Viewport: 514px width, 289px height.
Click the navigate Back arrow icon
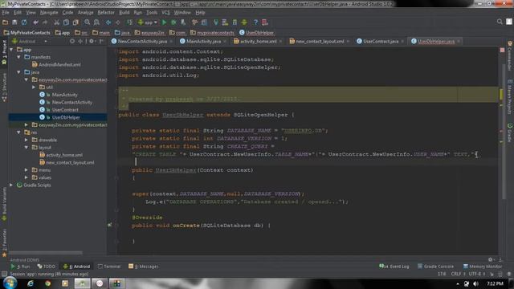(x=108, y=22)
